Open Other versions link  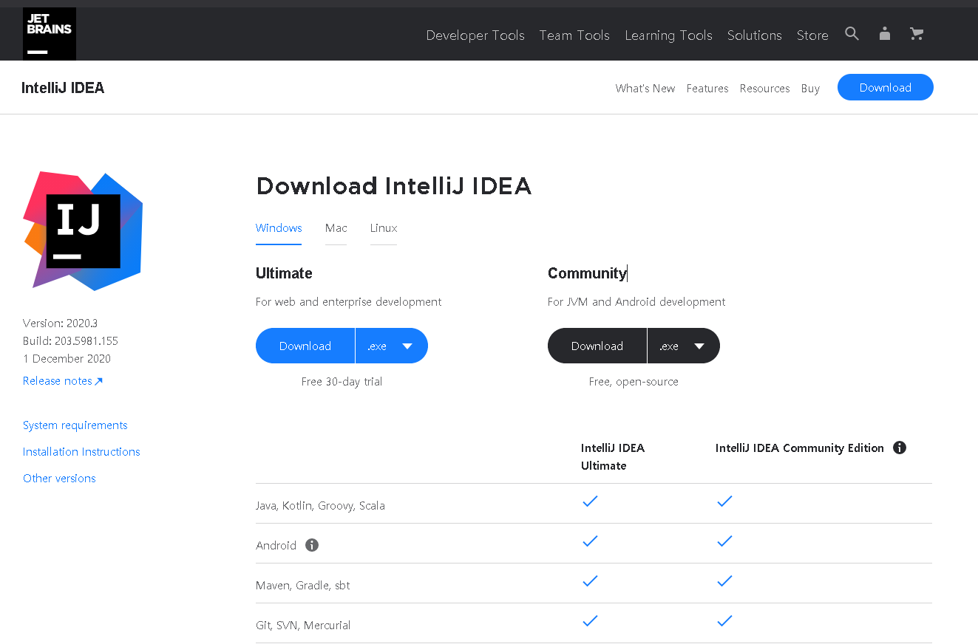[59, 479]
